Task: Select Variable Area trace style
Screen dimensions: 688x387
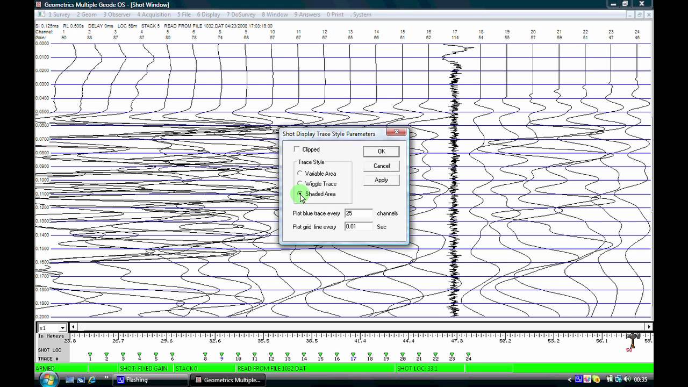Action: tap(300, 174)
